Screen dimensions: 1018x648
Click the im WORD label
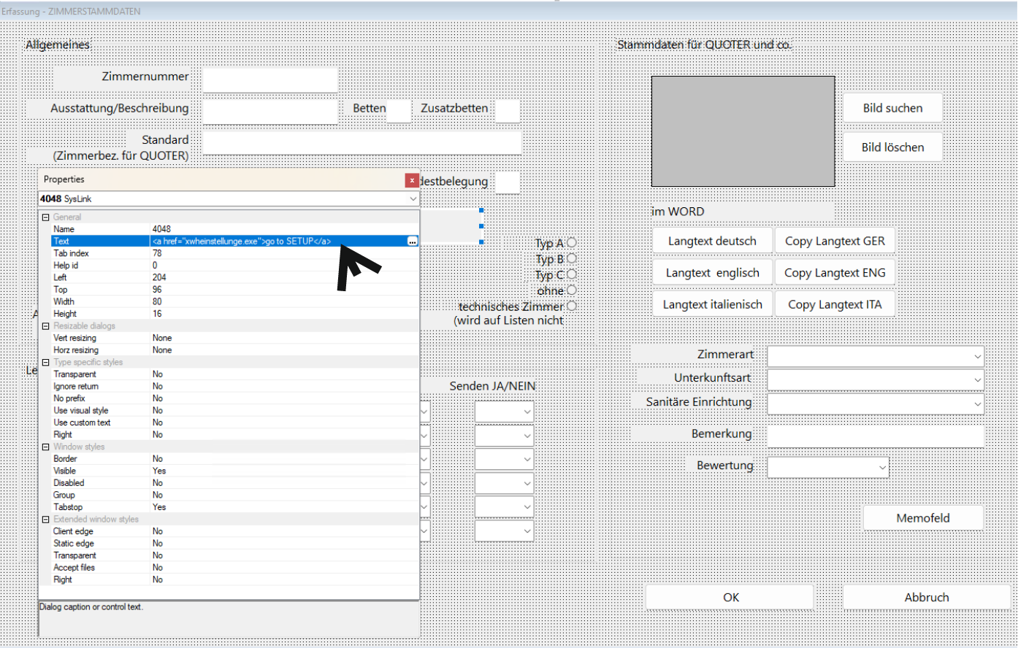tap(678, 212)
